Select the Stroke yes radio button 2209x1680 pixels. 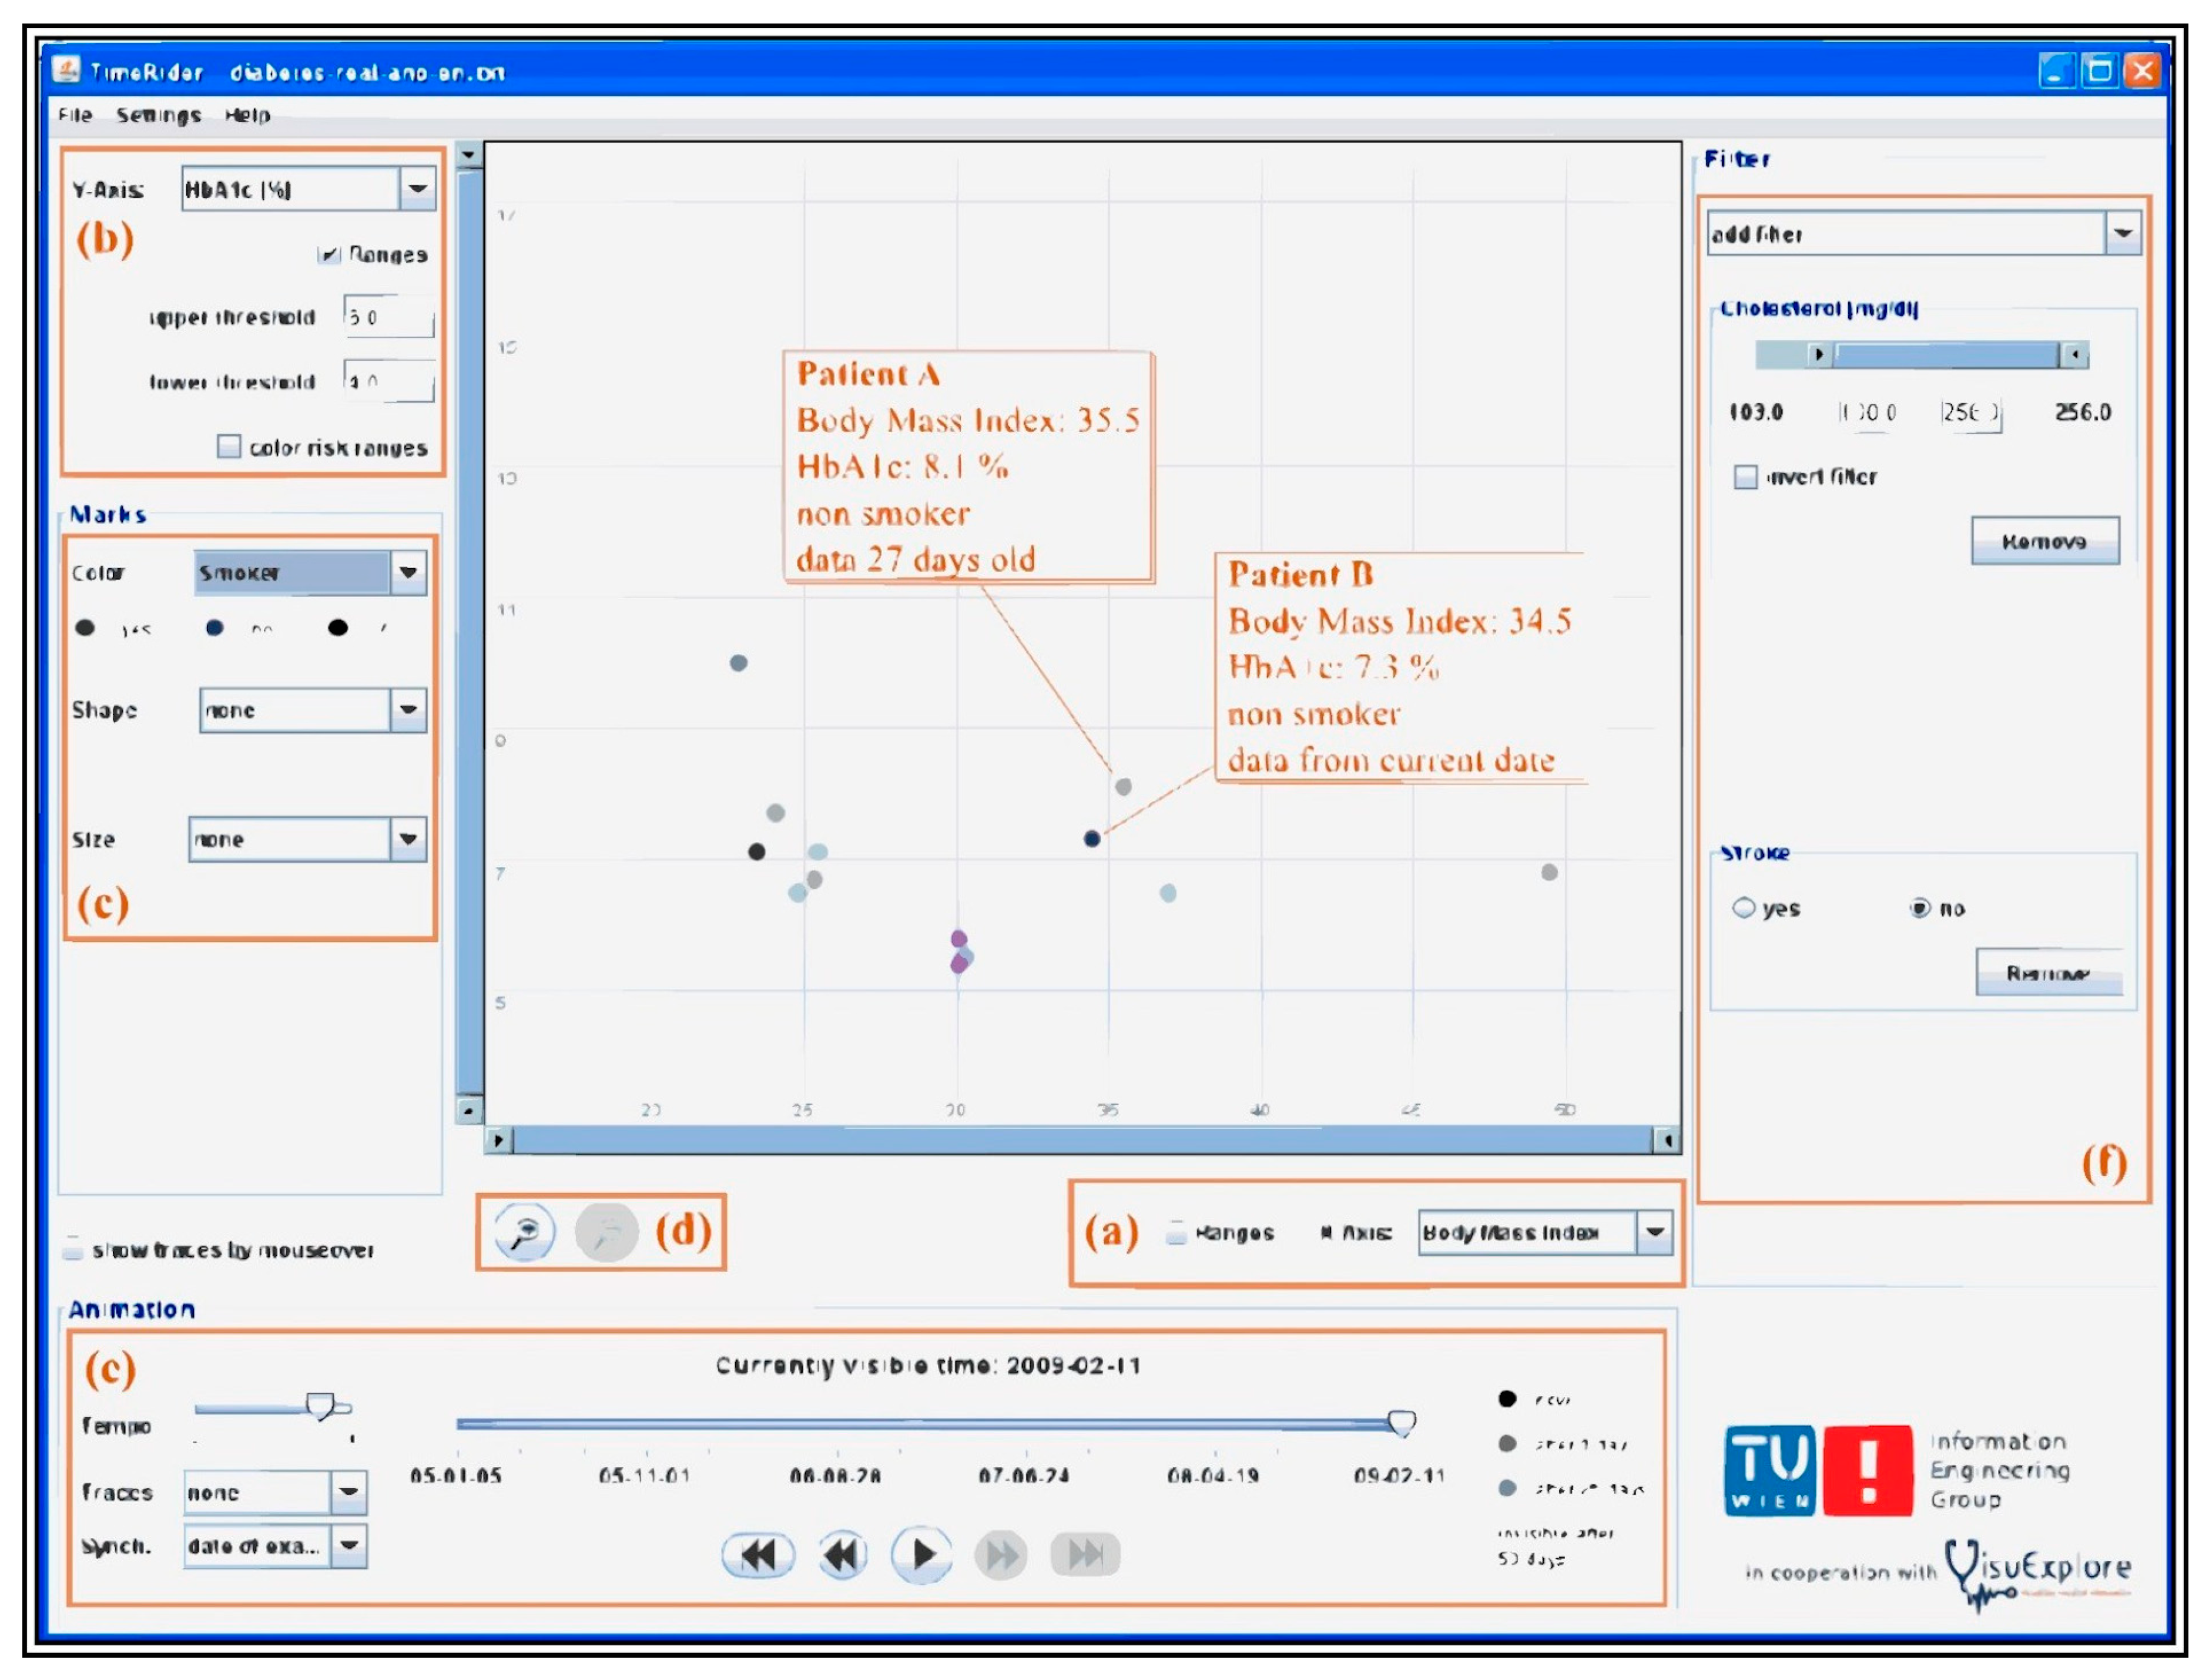tap(1743, 908)
